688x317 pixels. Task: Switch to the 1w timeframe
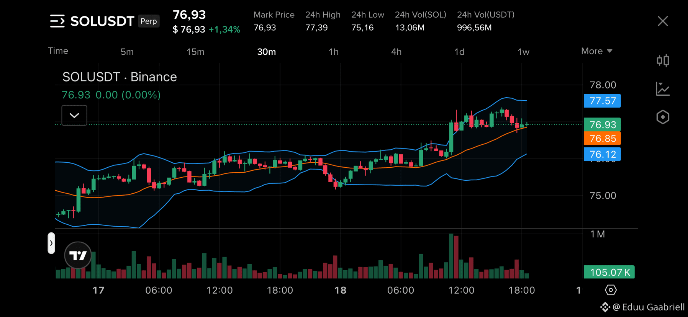(523, 52)
